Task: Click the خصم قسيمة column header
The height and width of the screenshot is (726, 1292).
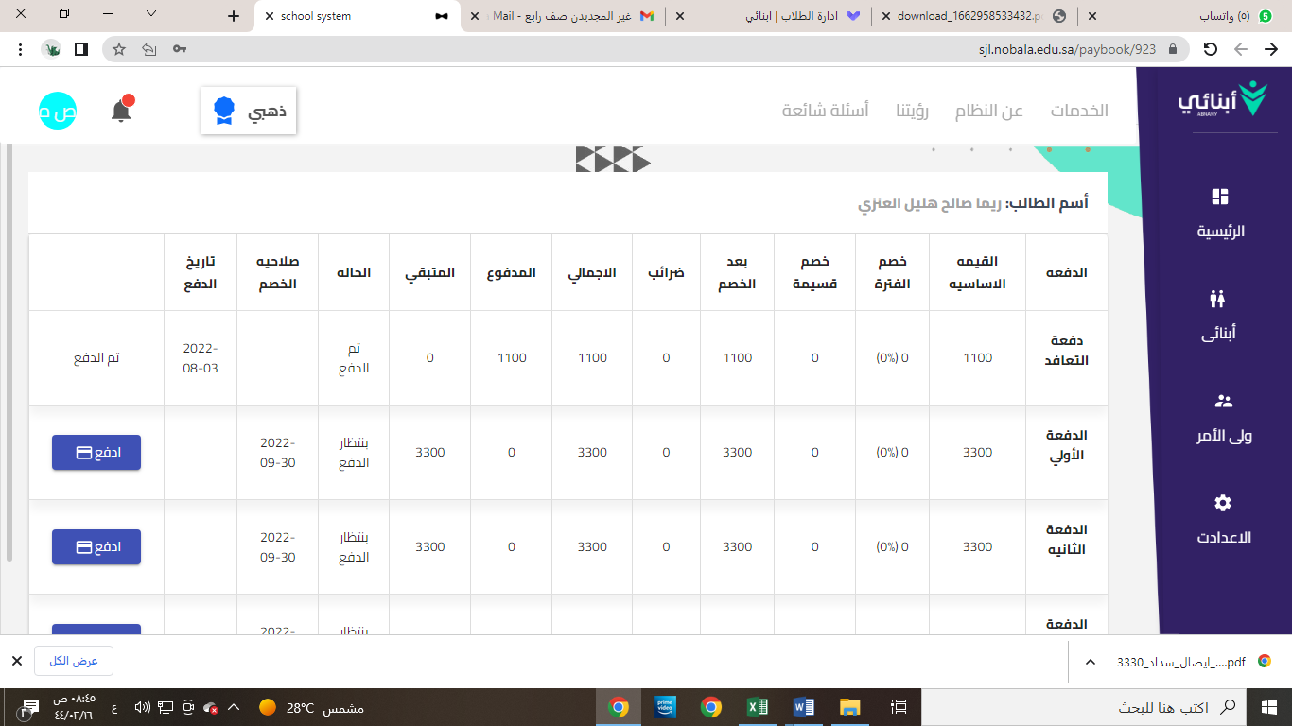Action: pos(814,272)
